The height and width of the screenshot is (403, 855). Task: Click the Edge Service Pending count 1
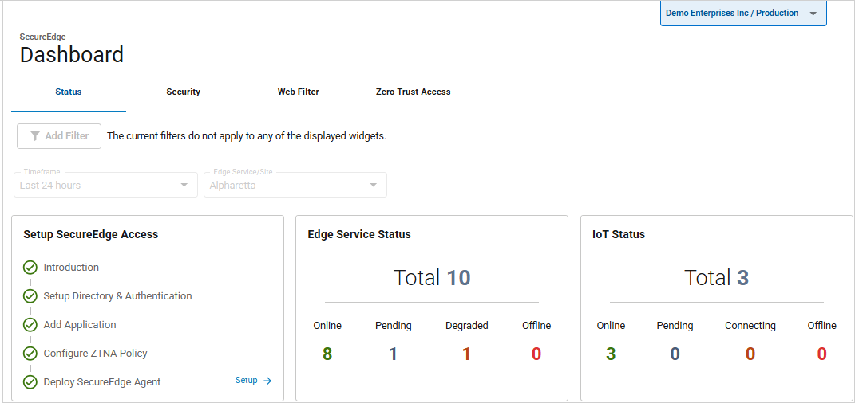393,354
